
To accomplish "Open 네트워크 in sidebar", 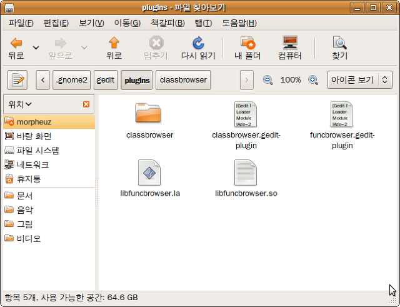I will [49, 164].
